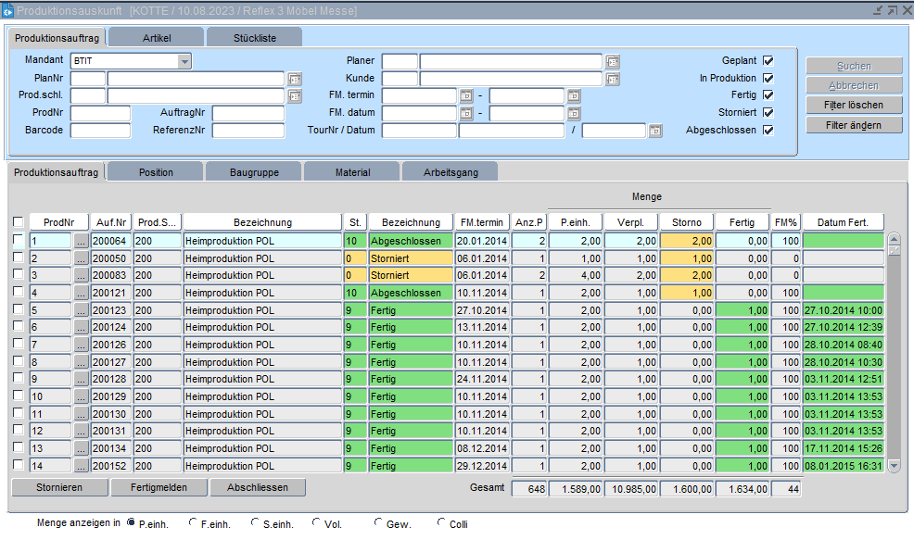Open the Prod.schl. lookup icon
Image resolution: width=914 pixels, height=540 pixels.
click(x=295, y=95)
